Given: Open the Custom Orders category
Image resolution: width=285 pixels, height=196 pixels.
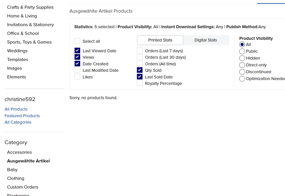Looking at the screenshot, I should click(x=23, y=187).
